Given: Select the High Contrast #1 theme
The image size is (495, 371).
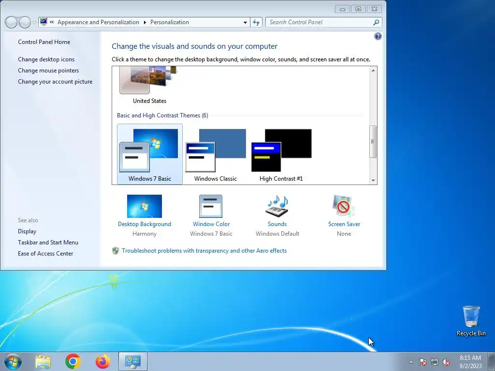Looking at the screenshot, I should [281, 154].
